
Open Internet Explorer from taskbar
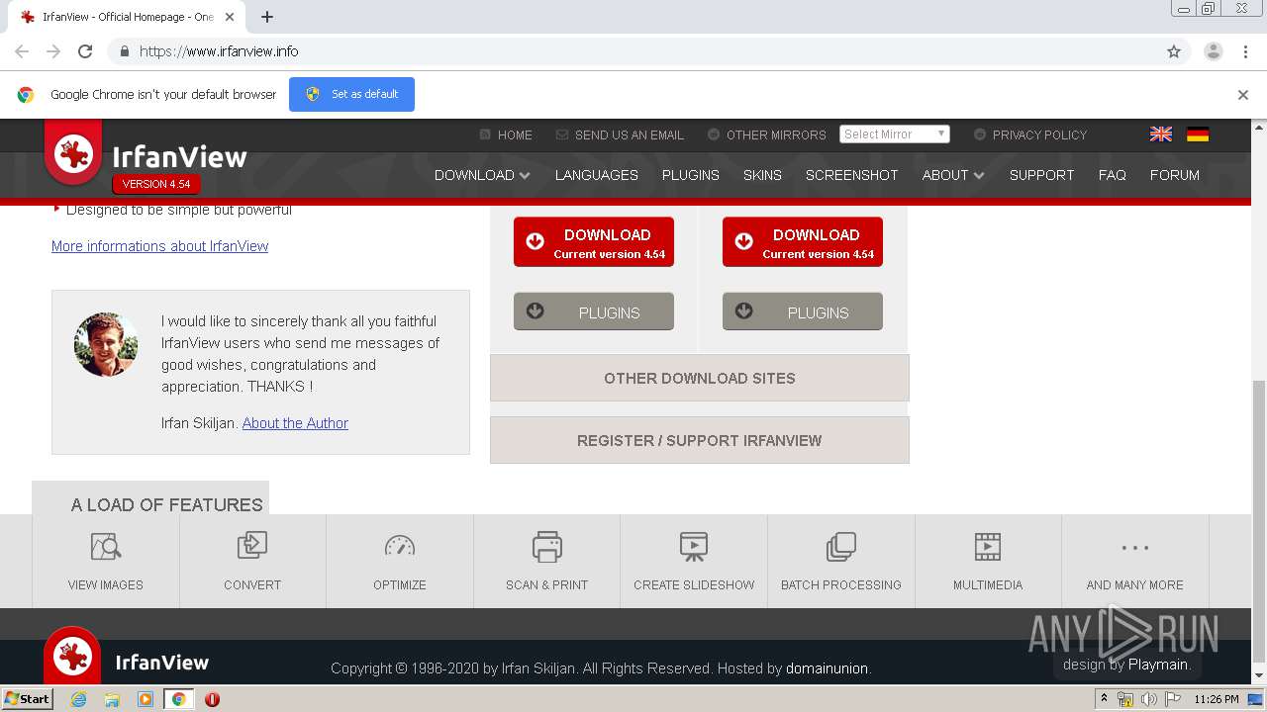(x=78, y=699)
